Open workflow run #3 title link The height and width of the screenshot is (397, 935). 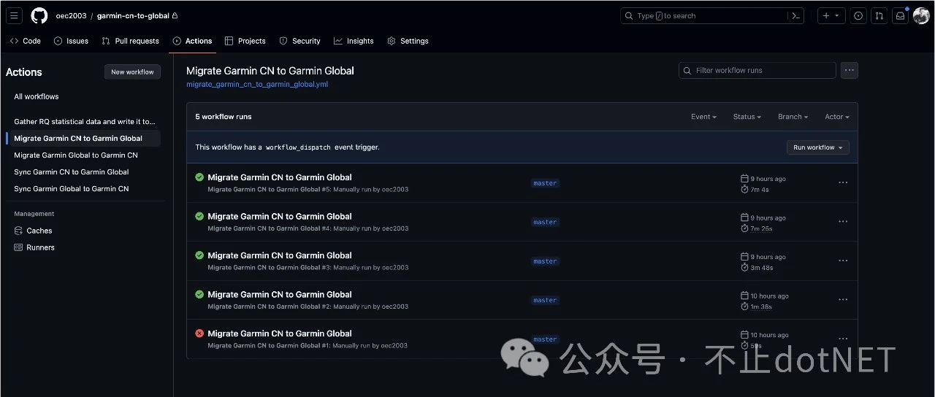coord(280,255)
